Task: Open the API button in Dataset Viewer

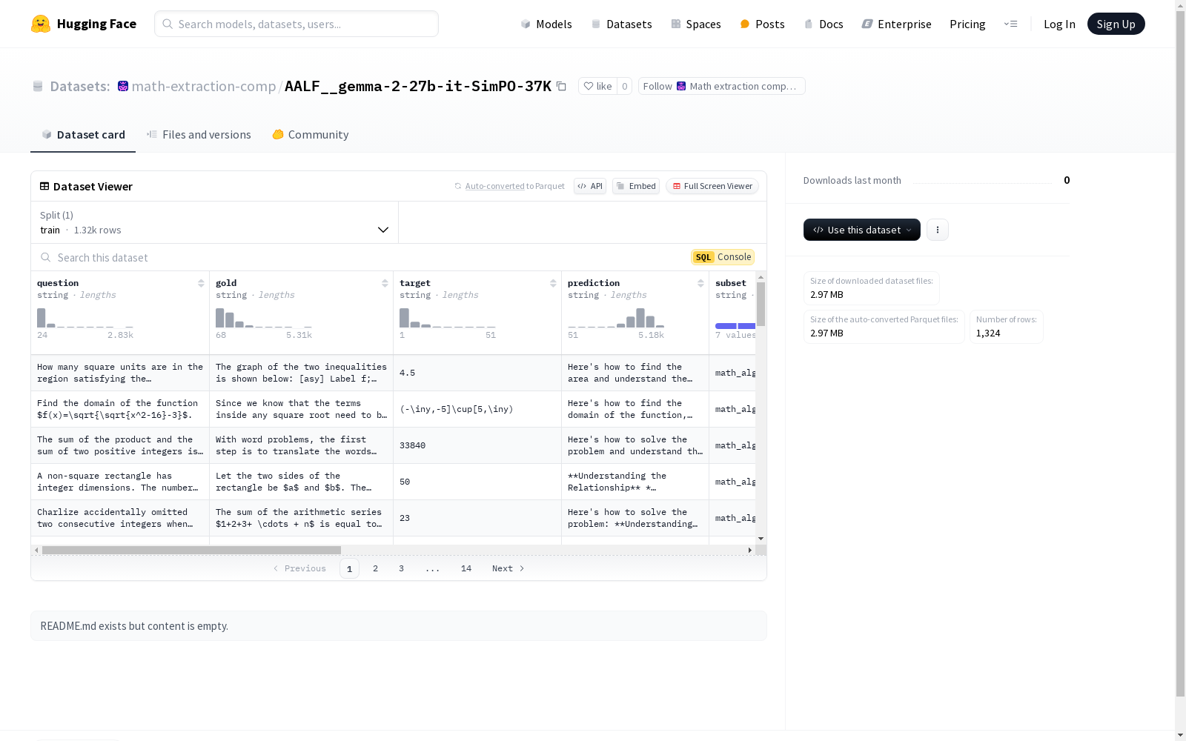Action: 590,186
